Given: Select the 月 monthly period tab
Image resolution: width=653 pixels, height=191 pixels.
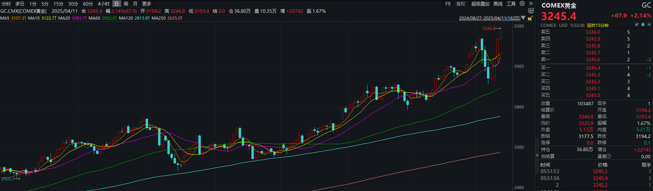Looking at the screenshot, I should click(x=135, y=4).
